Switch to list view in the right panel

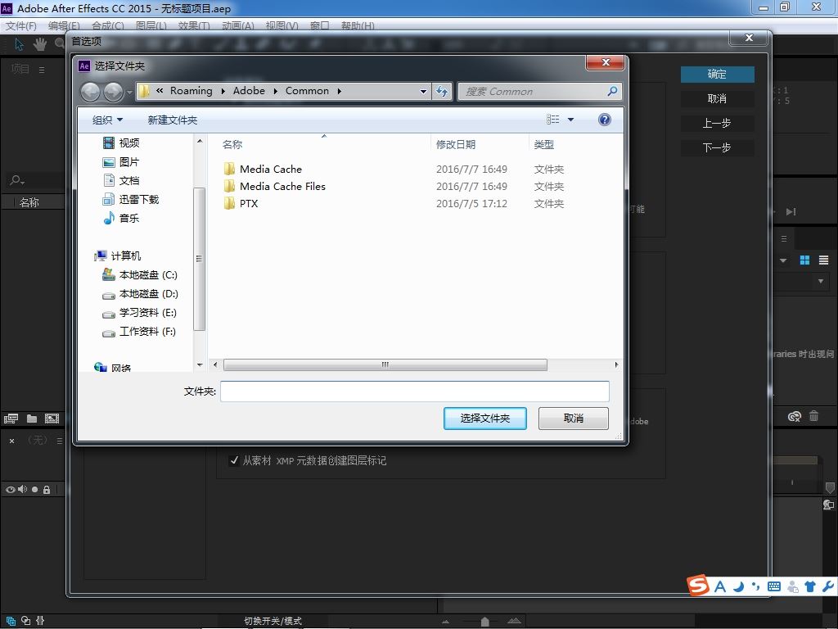[x=823, y=260]
